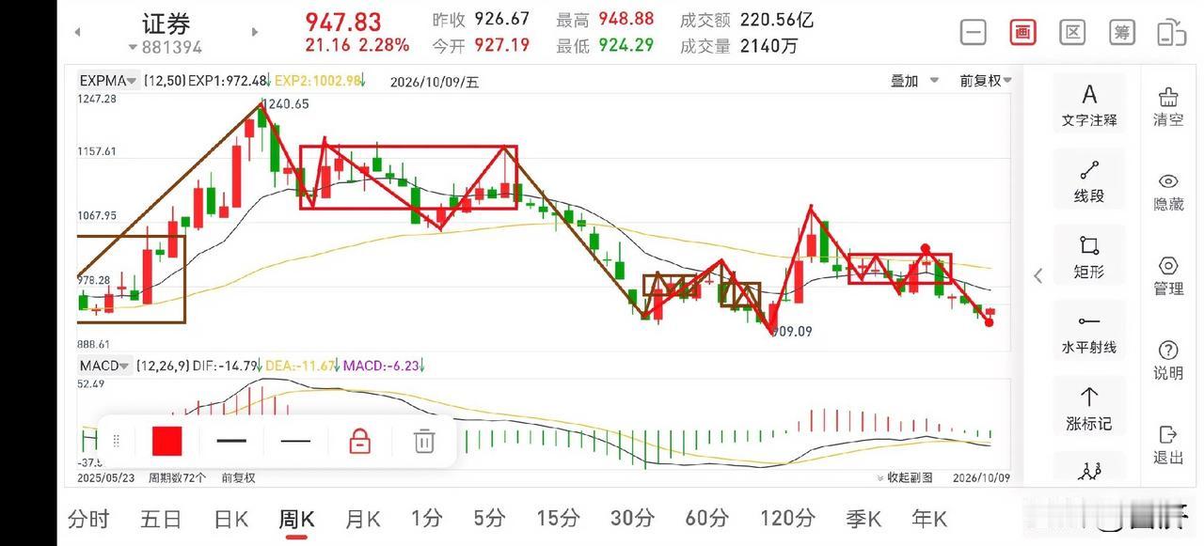Screen dimensions: 1204x546
Task: Delete the selected drawing with trash icon
Action: [424, 441]
